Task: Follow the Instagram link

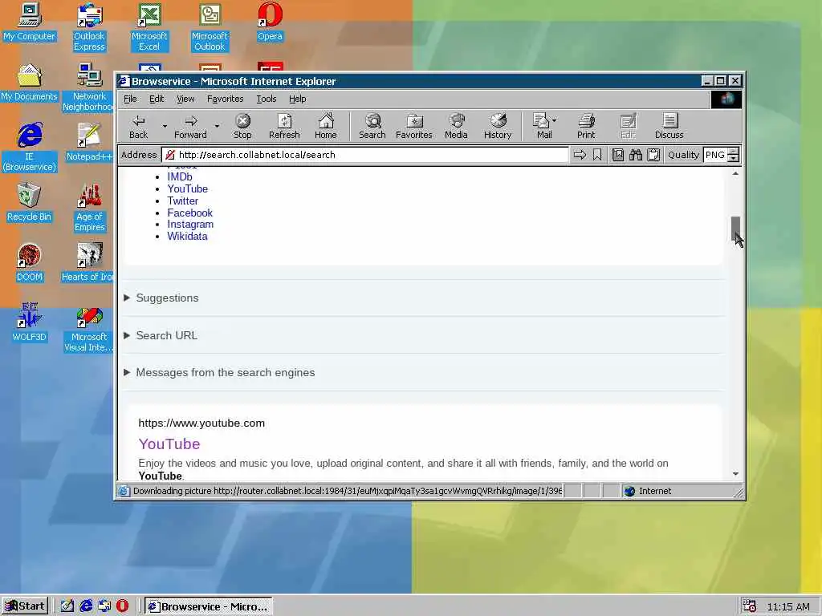Action: [x=190, y=225]
